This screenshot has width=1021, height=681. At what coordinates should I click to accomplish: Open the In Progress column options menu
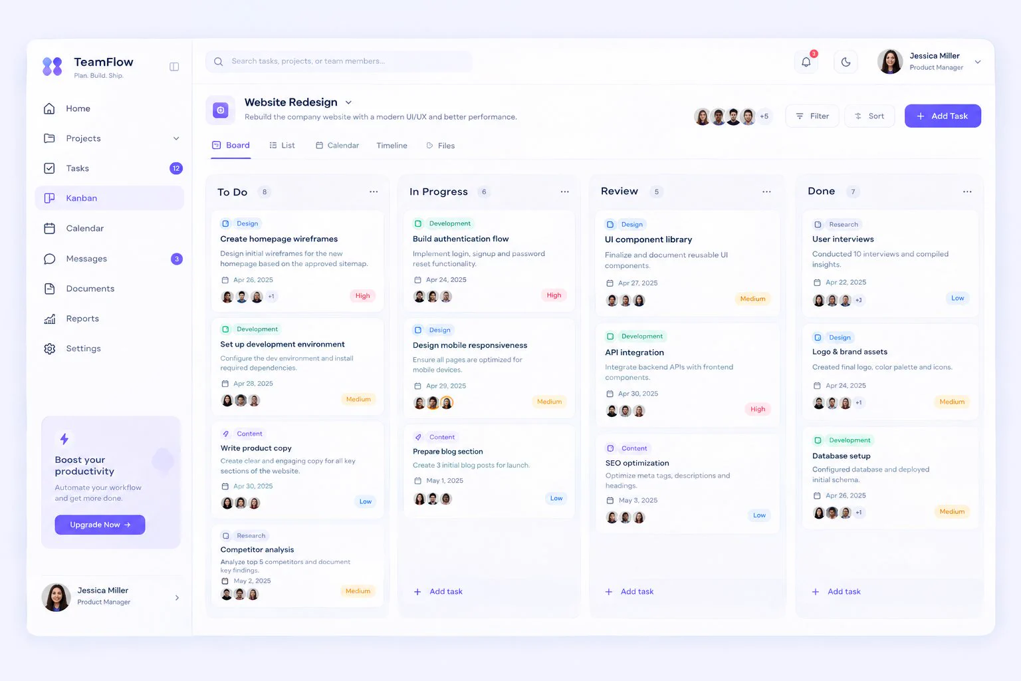pos(565,192)
